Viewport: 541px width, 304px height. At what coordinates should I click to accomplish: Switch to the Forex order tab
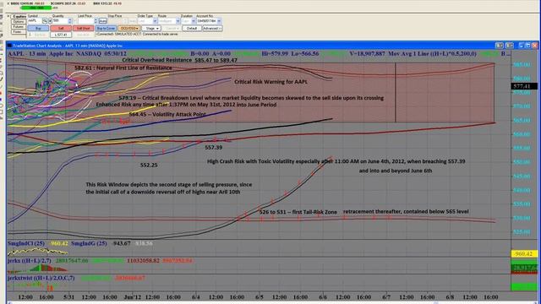click(x=19, y=32)
